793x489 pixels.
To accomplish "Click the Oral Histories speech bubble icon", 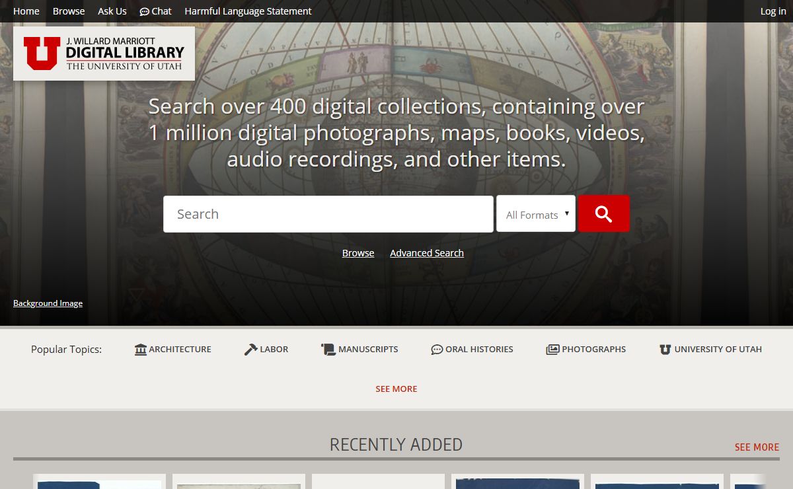I will (437, 350).
